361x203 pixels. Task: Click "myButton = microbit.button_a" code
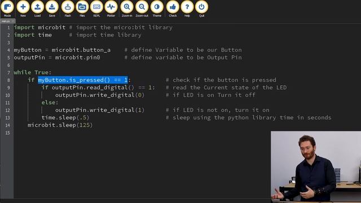coord(62,50)
